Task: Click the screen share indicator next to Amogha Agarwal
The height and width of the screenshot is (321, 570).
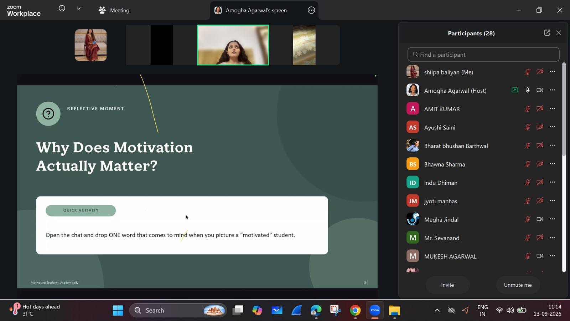Action: coord(515,90)
